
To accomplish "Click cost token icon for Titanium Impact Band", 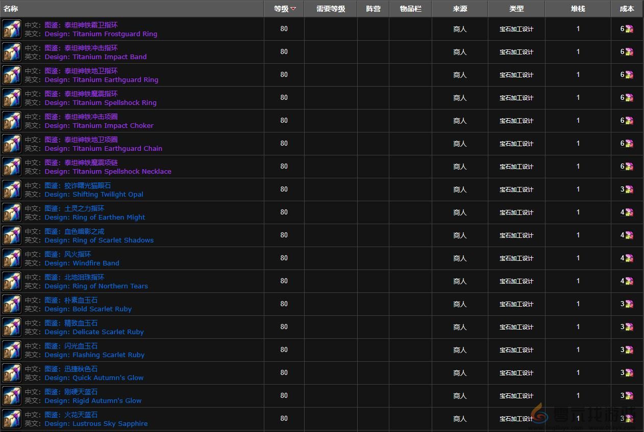I will (x=629, y=52).
